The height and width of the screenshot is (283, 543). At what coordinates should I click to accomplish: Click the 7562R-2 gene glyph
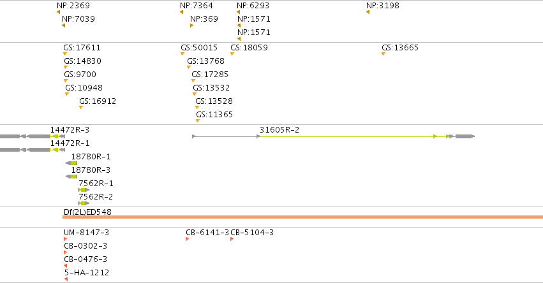click(x=84, y=203)
